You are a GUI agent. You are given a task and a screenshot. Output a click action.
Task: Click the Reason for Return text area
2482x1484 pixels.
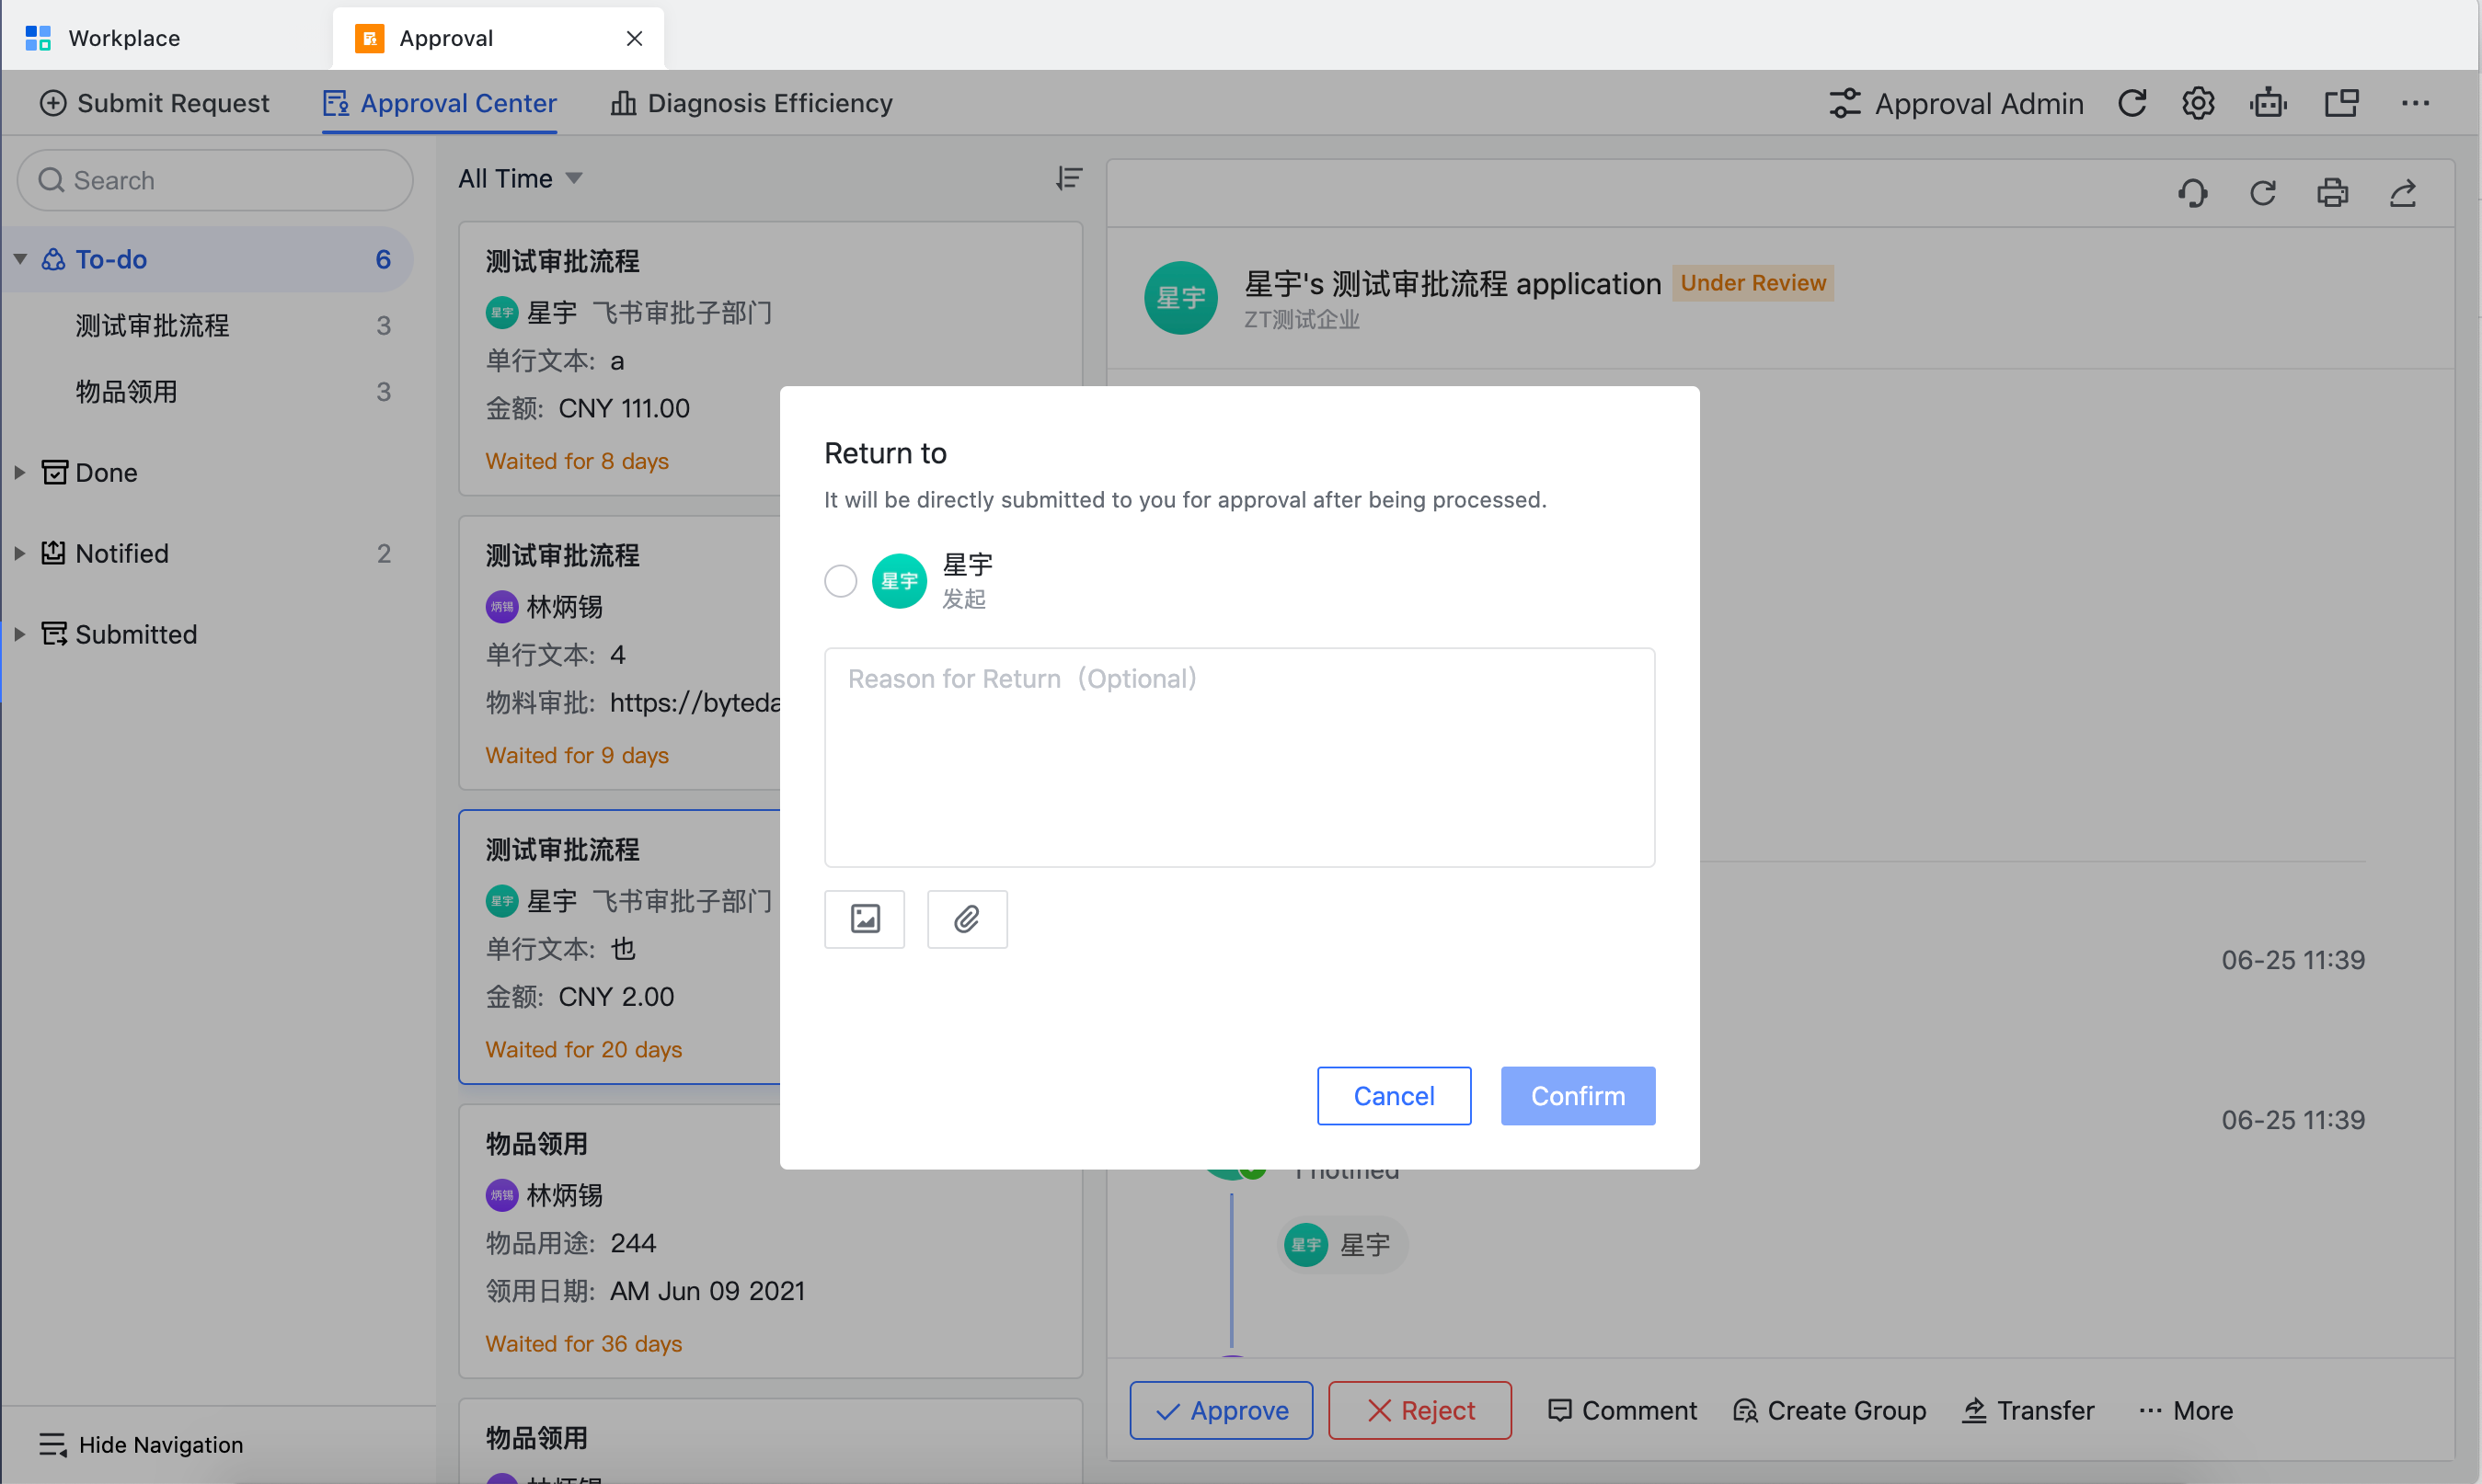click(x=1239, y=757)
